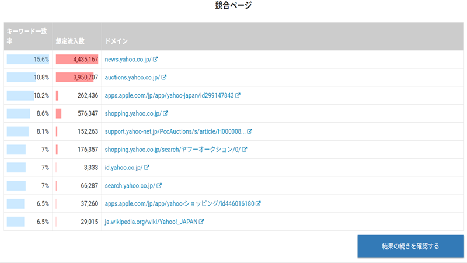
Task: Select the 15.6% match rate cell
Action: [x=28, y=60]
